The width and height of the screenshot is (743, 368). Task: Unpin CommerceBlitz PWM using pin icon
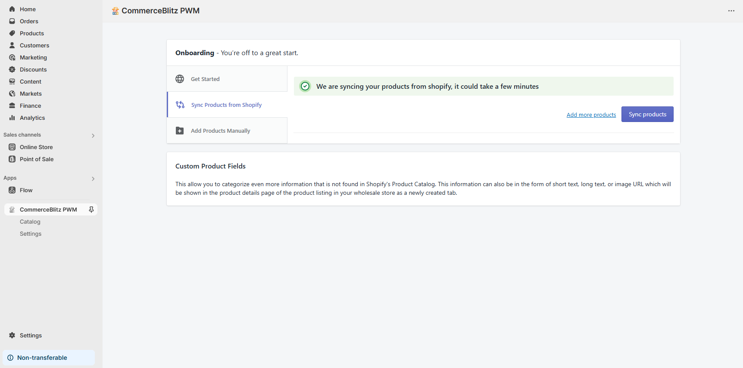tap(91, 209)
